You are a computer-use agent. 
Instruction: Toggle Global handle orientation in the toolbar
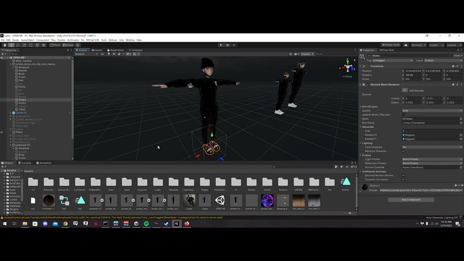68,45
